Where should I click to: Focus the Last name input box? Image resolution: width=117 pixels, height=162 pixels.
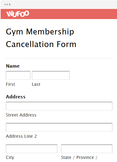[x=51, y=75]
